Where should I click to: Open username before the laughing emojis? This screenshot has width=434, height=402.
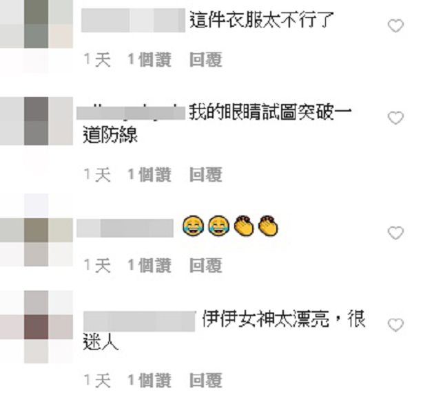[x=125, y=228]
